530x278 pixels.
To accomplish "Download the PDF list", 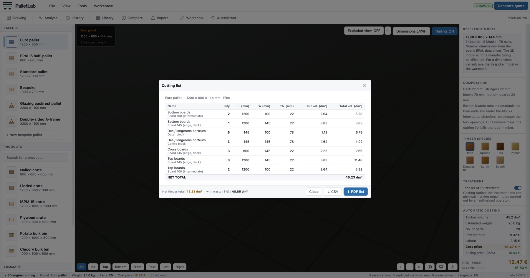I will (355, 192).
